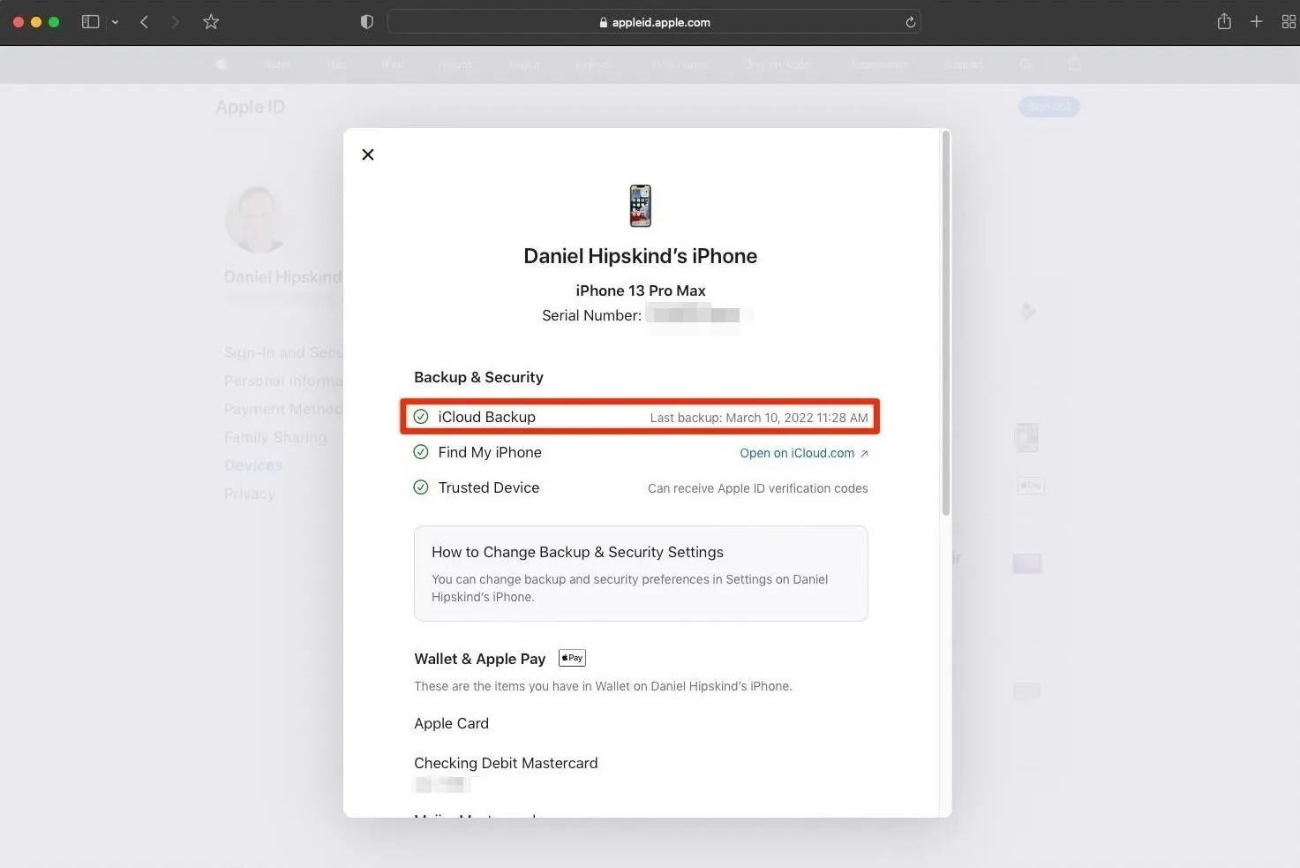Select 'Find My iPhone' label
Viewport: 1300px width, 868px height.
point(490,452)
